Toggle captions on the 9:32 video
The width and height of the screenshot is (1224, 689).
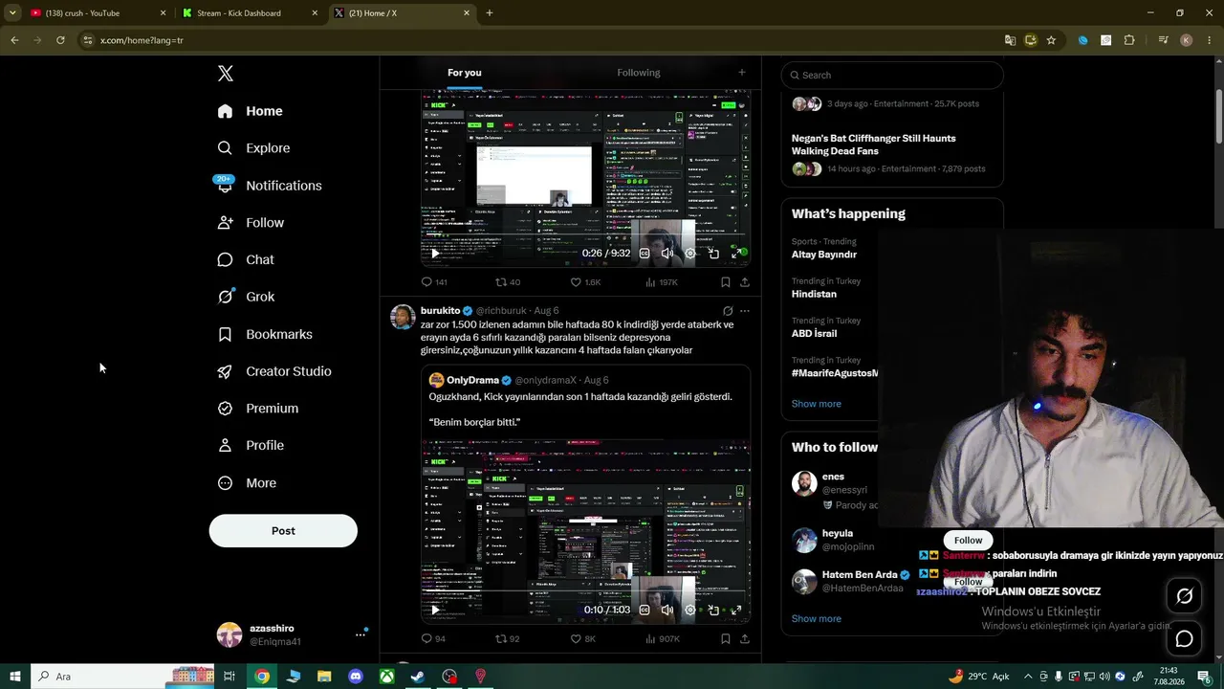pyautogui.click(x=645, y=254)
